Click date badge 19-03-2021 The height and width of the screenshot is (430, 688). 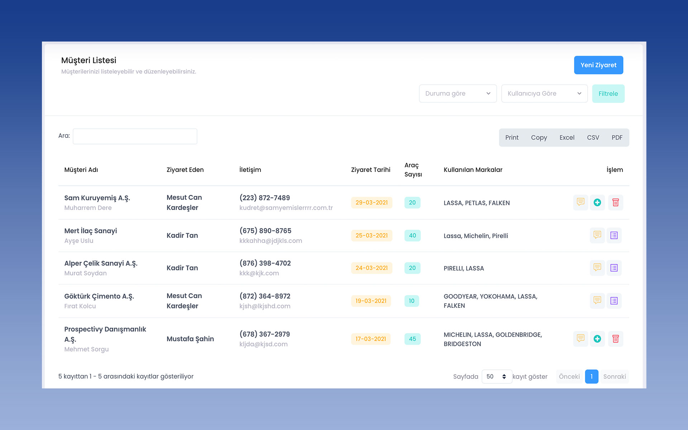point(371,301)
